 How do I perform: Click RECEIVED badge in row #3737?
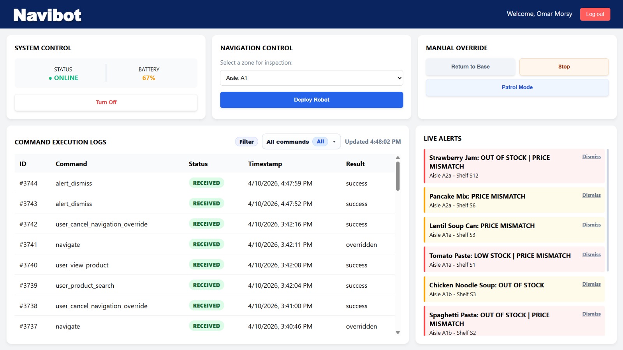tap(206, 326)
